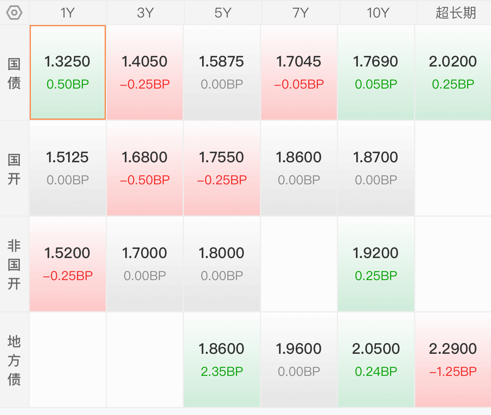Click the 非国开 row label
This screenshot has height=415, width=491.
14,265
